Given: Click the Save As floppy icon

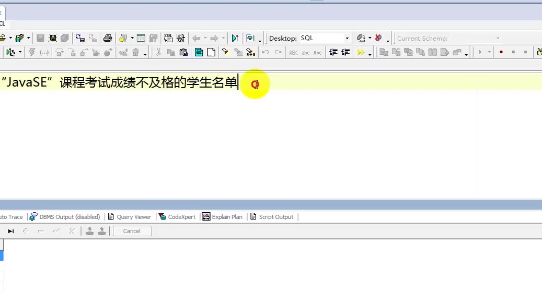Looking at the screenshot, I should tap(53, 38).
